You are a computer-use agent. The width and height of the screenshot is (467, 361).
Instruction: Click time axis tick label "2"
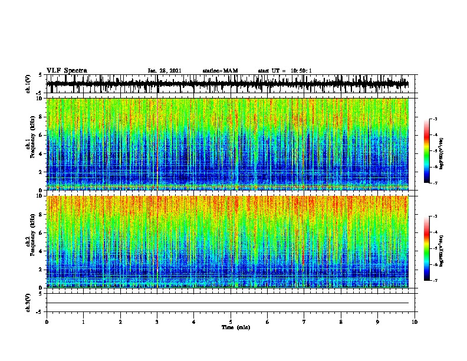coord(120,322)
